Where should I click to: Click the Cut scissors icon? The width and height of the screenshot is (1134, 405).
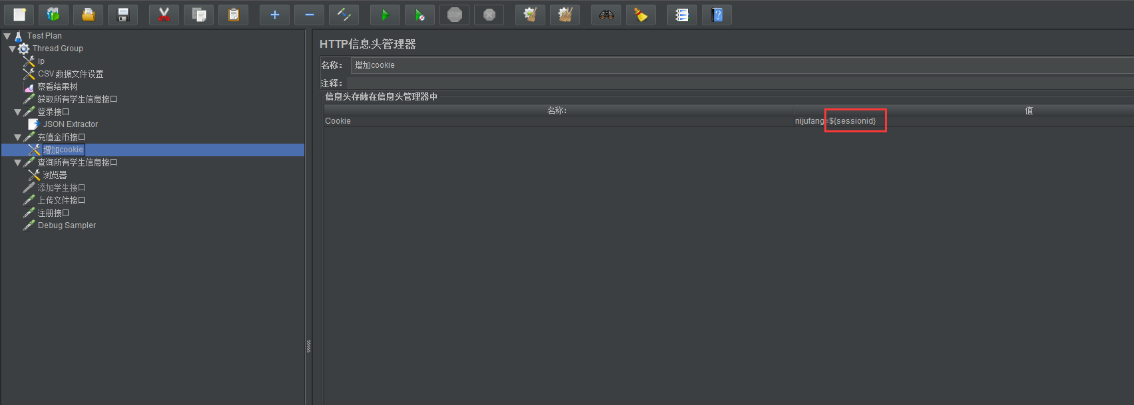coord(164,15)
